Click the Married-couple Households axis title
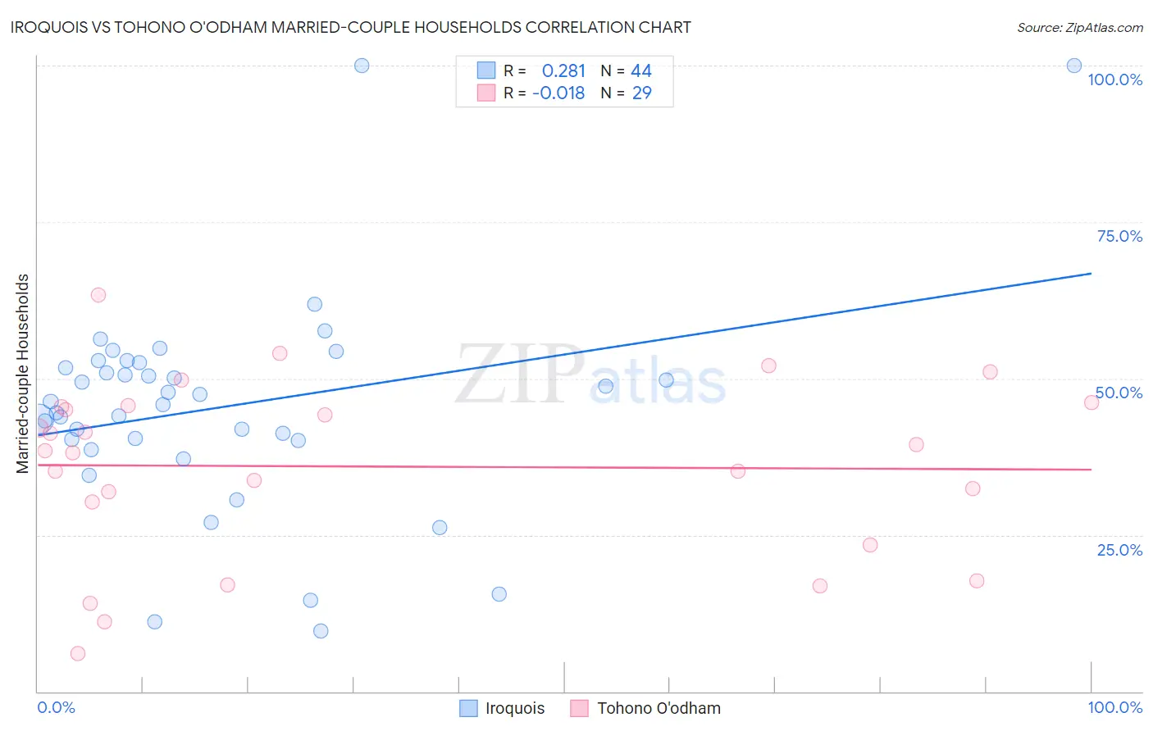 point(23,374)
